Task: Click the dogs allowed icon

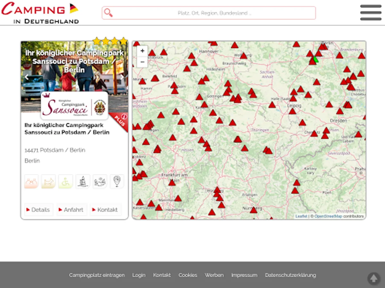Action: pos(48,181)
